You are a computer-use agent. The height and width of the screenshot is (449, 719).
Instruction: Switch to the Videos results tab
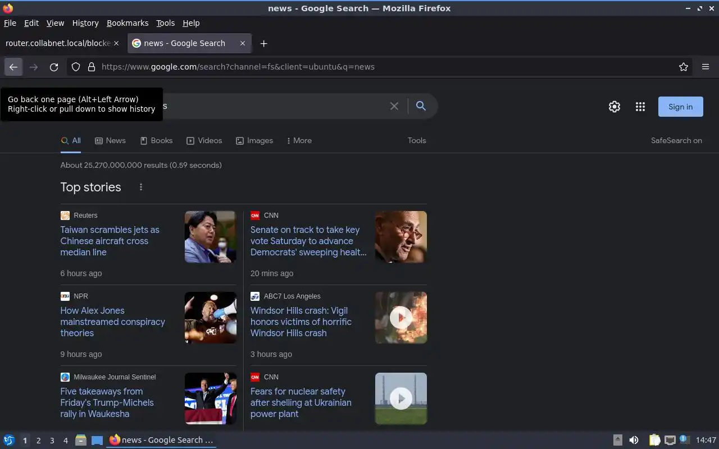pos(204,140)
